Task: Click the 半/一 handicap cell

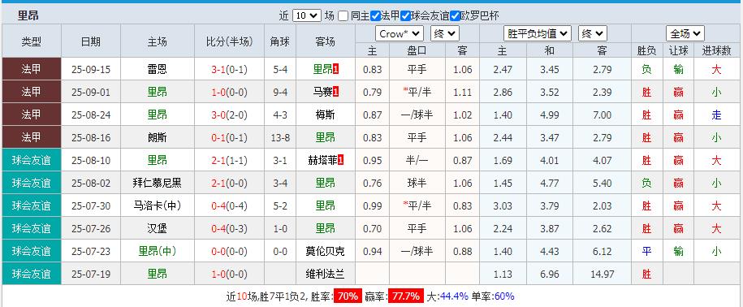Action: tap(417, 161)
